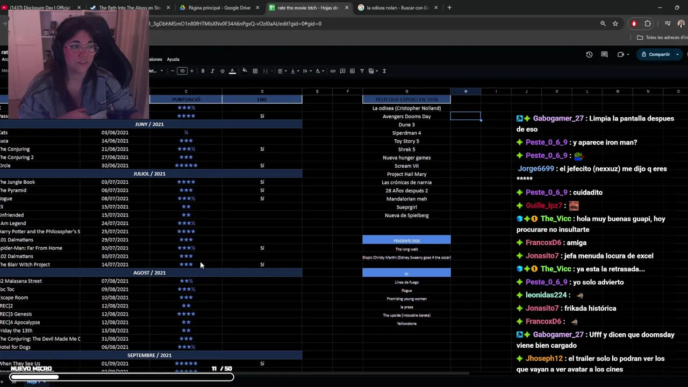Viewport: 688px width, 387px height.
Task: Click the LIKE header cell
Action: point(262,99)
